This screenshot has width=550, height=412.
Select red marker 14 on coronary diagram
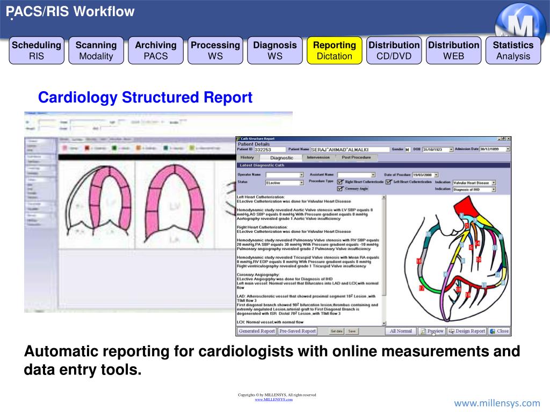(477, 244)
